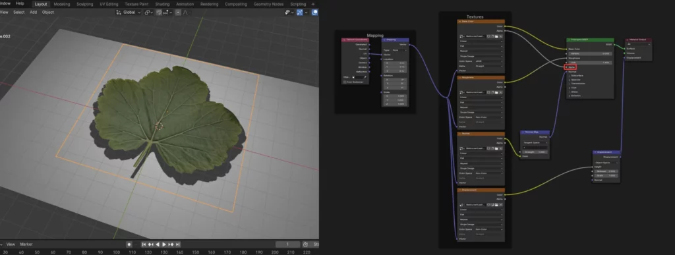The width and height of the screenshot is (675, 255).
Task: Click the timeline preview range clock icon
Action: coord(305,244)
